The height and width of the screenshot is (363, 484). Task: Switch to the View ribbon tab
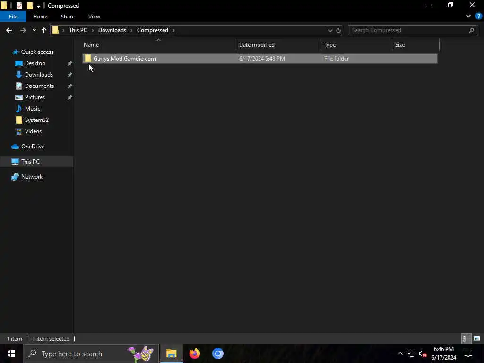94,17
